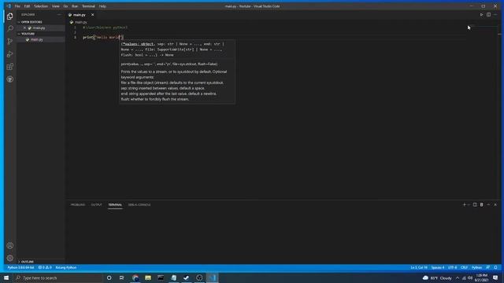
Task: Close the terminal panel
Action: (495, 204)
